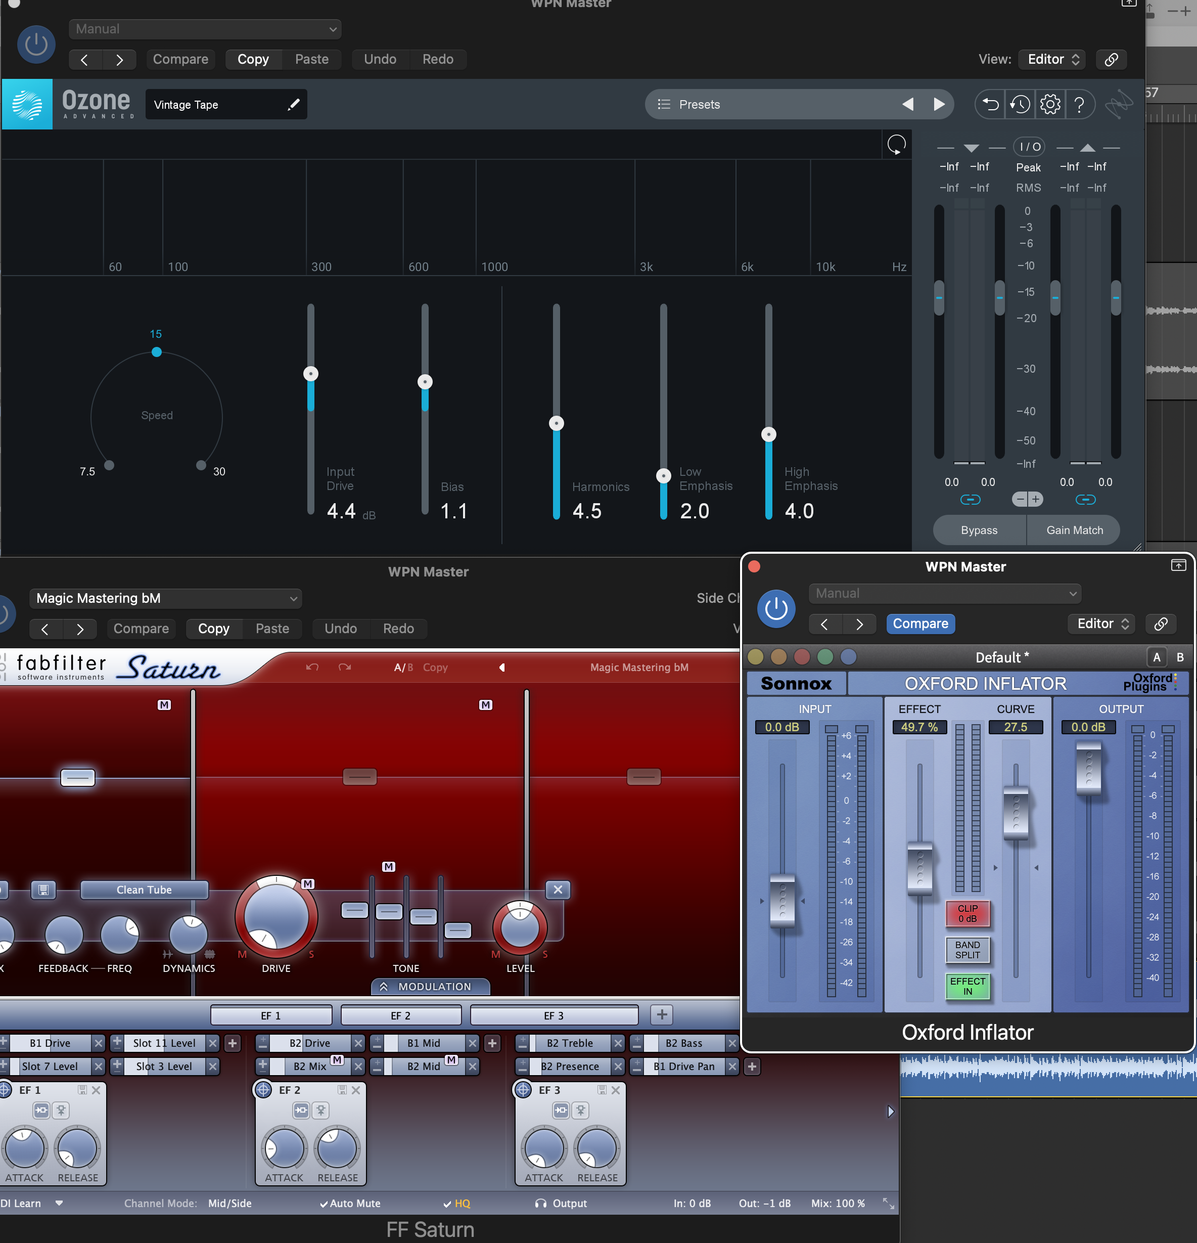Open Ozone history clock icon

(1020, 104)
